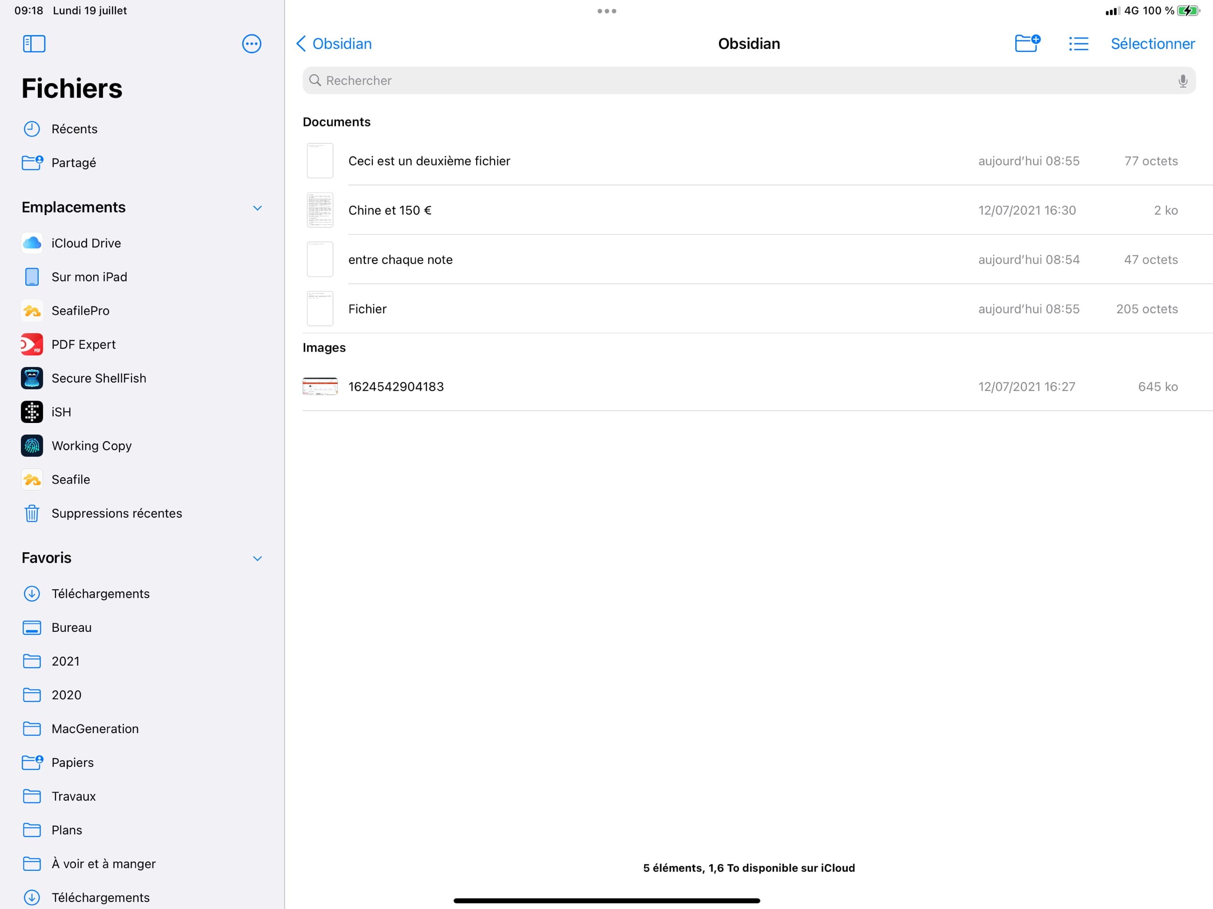Screen dimensions: 1213x909
Task: Tap thumbnail of image 1624542904183
Action: [320, 387]
